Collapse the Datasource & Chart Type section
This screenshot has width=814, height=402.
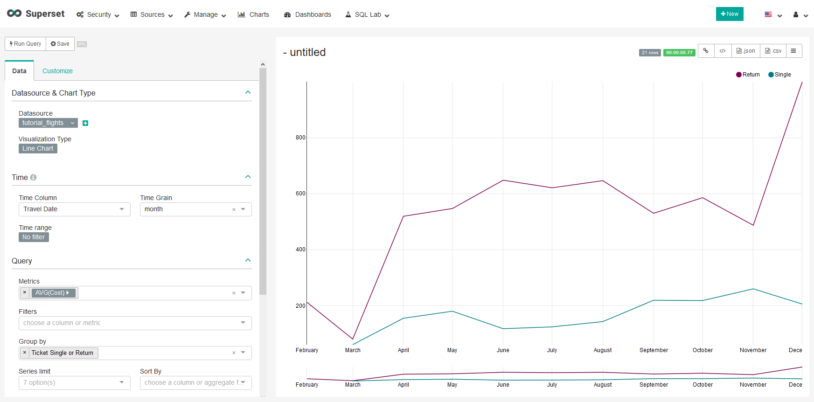point(248,93)
